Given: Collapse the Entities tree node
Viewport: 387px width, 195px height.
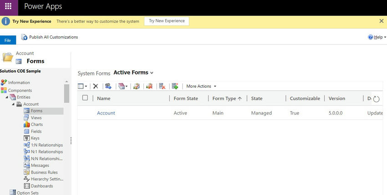Looking at the screenshot, I should pos(7,97).
